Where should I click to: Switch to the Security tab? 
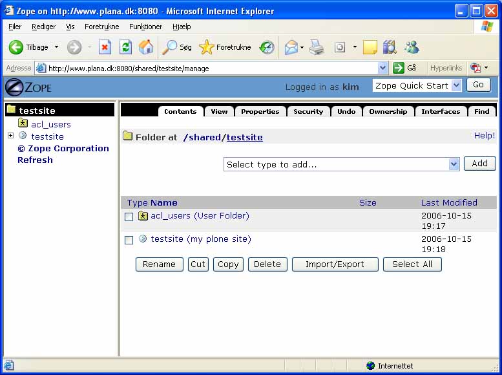pyautogui.click(x=308, y=111)
